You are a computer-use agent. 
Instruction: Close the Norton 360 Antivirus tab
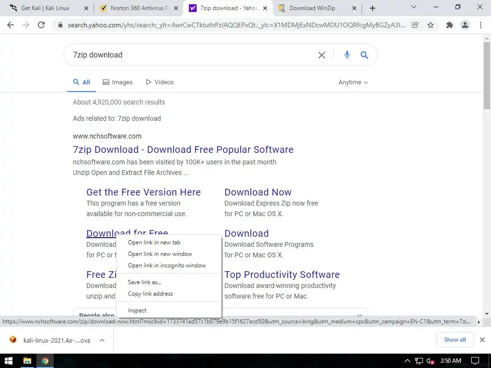click(176, 9)
